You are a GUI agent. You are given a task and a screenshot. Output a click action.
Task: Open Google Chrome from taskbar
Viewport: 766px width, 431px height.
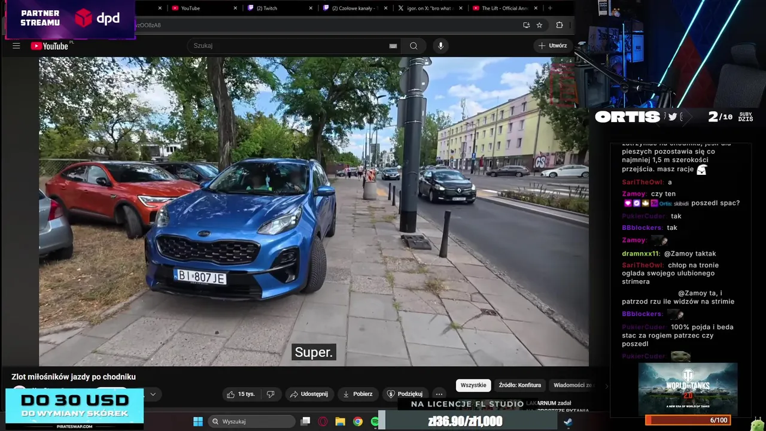357,421
